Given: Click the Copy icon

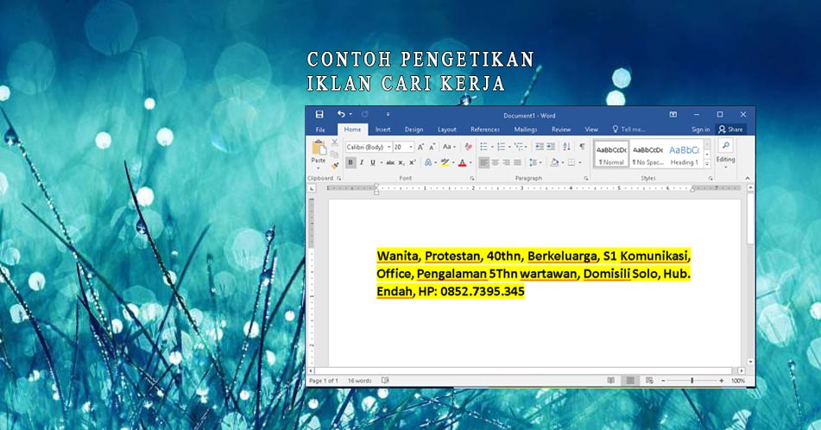Looking at the screenshot, I should [x=335, y=155].
